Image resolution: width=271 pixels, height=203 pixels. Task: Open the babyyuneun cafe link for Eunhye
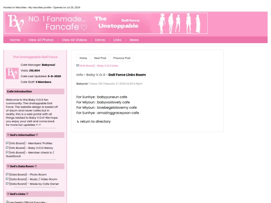coord(112,97)
